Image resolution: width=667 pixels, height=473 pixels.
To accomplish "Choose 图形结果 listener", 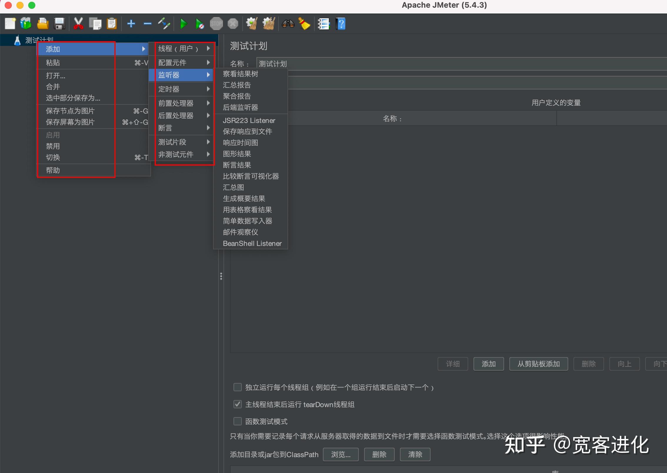I will 251,154.
